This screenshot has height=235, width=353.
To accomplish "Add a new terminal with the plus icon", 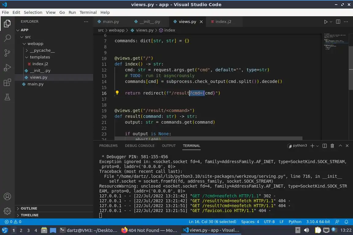I will 312,146.
